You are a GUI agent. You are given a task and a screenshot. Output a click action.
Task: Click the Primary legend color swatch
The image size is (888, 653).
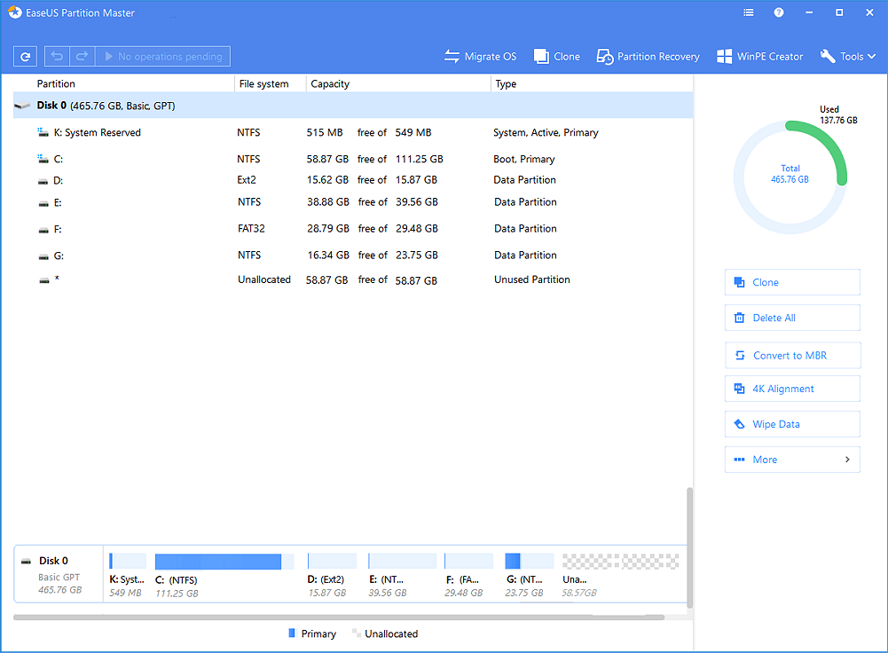tap(290, 633)
